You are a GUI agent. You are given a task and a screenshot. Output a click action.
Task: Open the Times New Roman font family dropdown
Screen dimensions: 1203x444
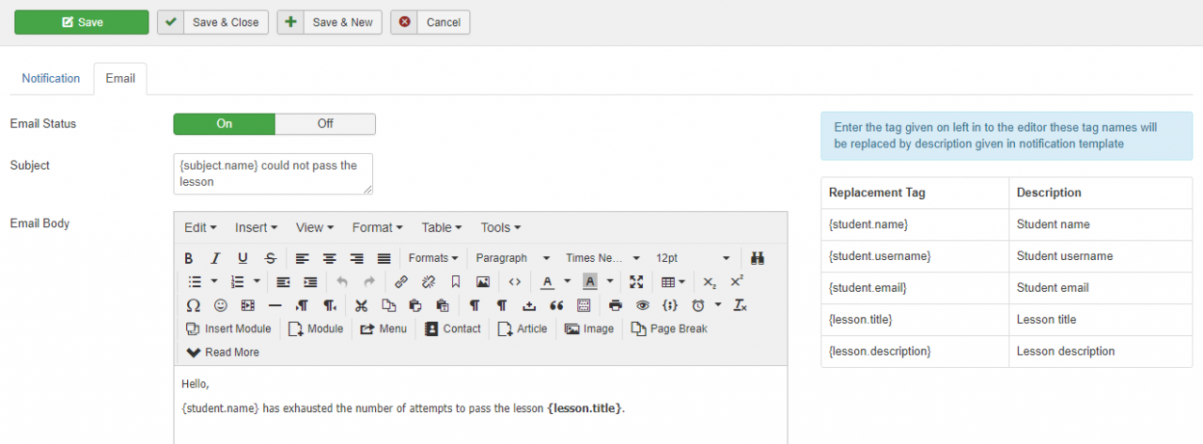click(602, 258)
